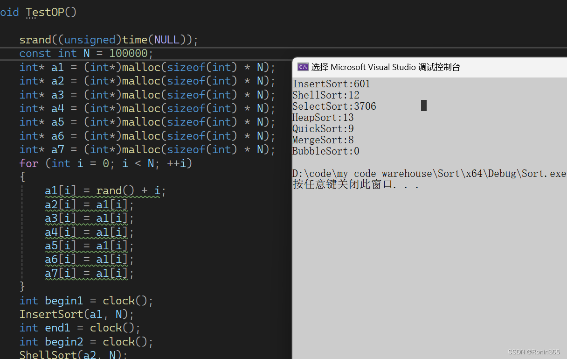
Task: Click the int* a3 malloc declaration line
Action: click(x=147, y=95)
